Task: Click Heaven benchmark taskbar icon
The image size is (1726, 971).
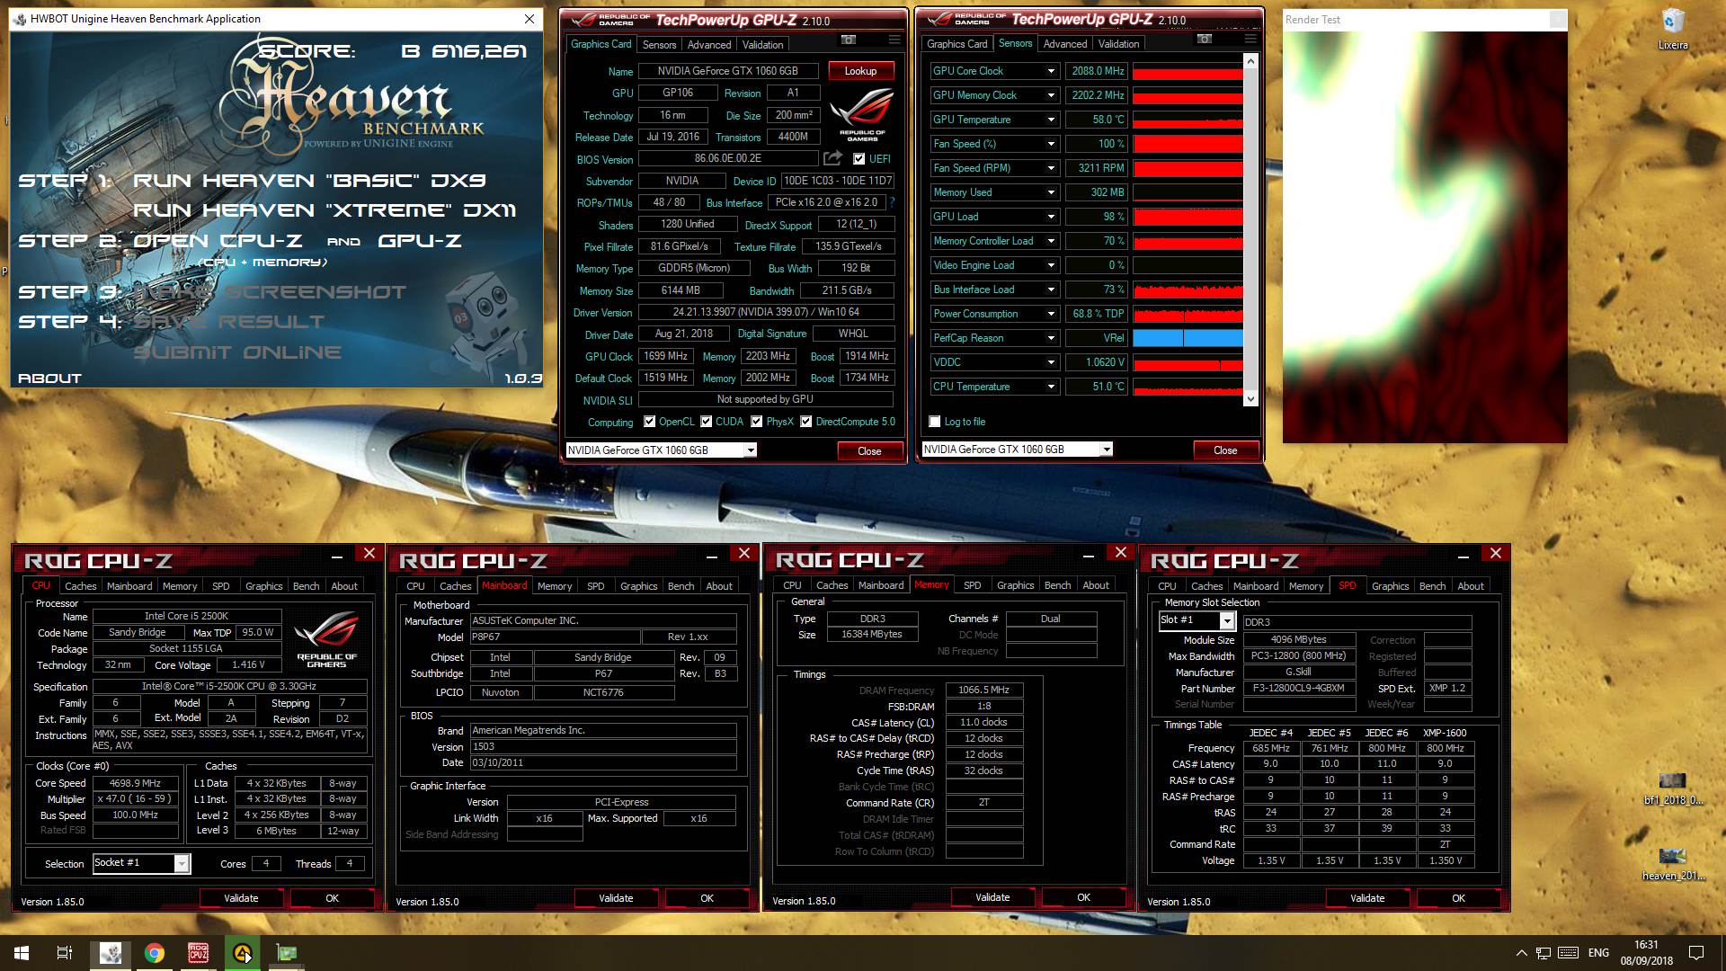Action: pyautogui.click(x=110, y=953)
